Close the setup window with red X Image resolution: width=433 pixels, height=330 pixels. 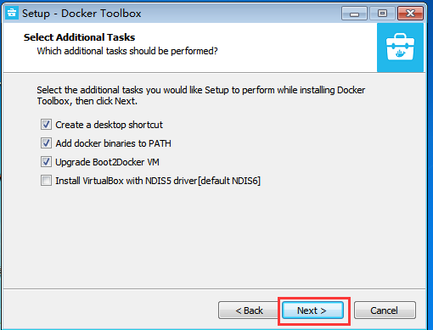coord(410,14)
